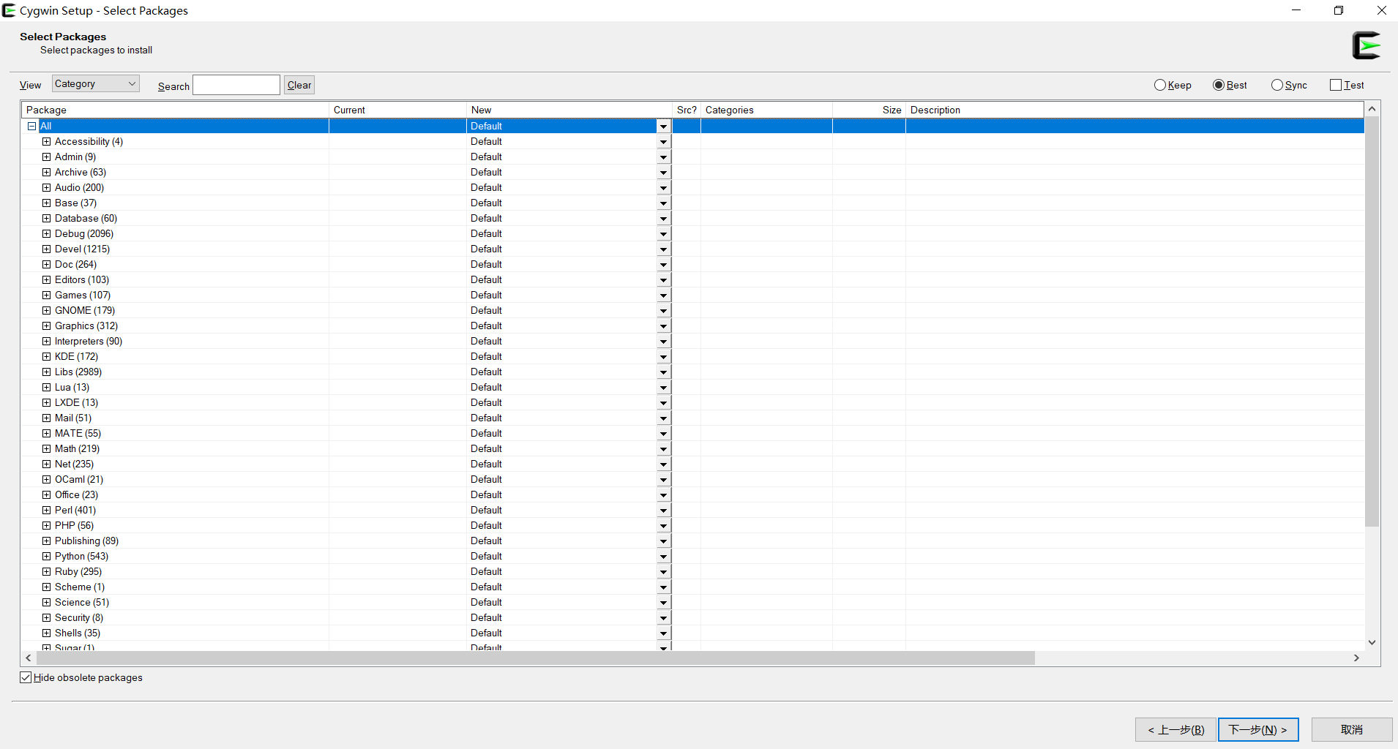Open the Default dropdown for Database row
The height and width of the screenshot is (749, 1398).
[x=663, y=219]
